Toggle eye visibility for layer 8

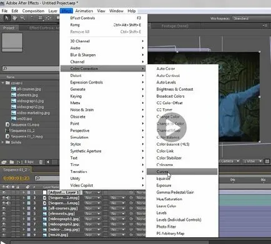(4, 230)
